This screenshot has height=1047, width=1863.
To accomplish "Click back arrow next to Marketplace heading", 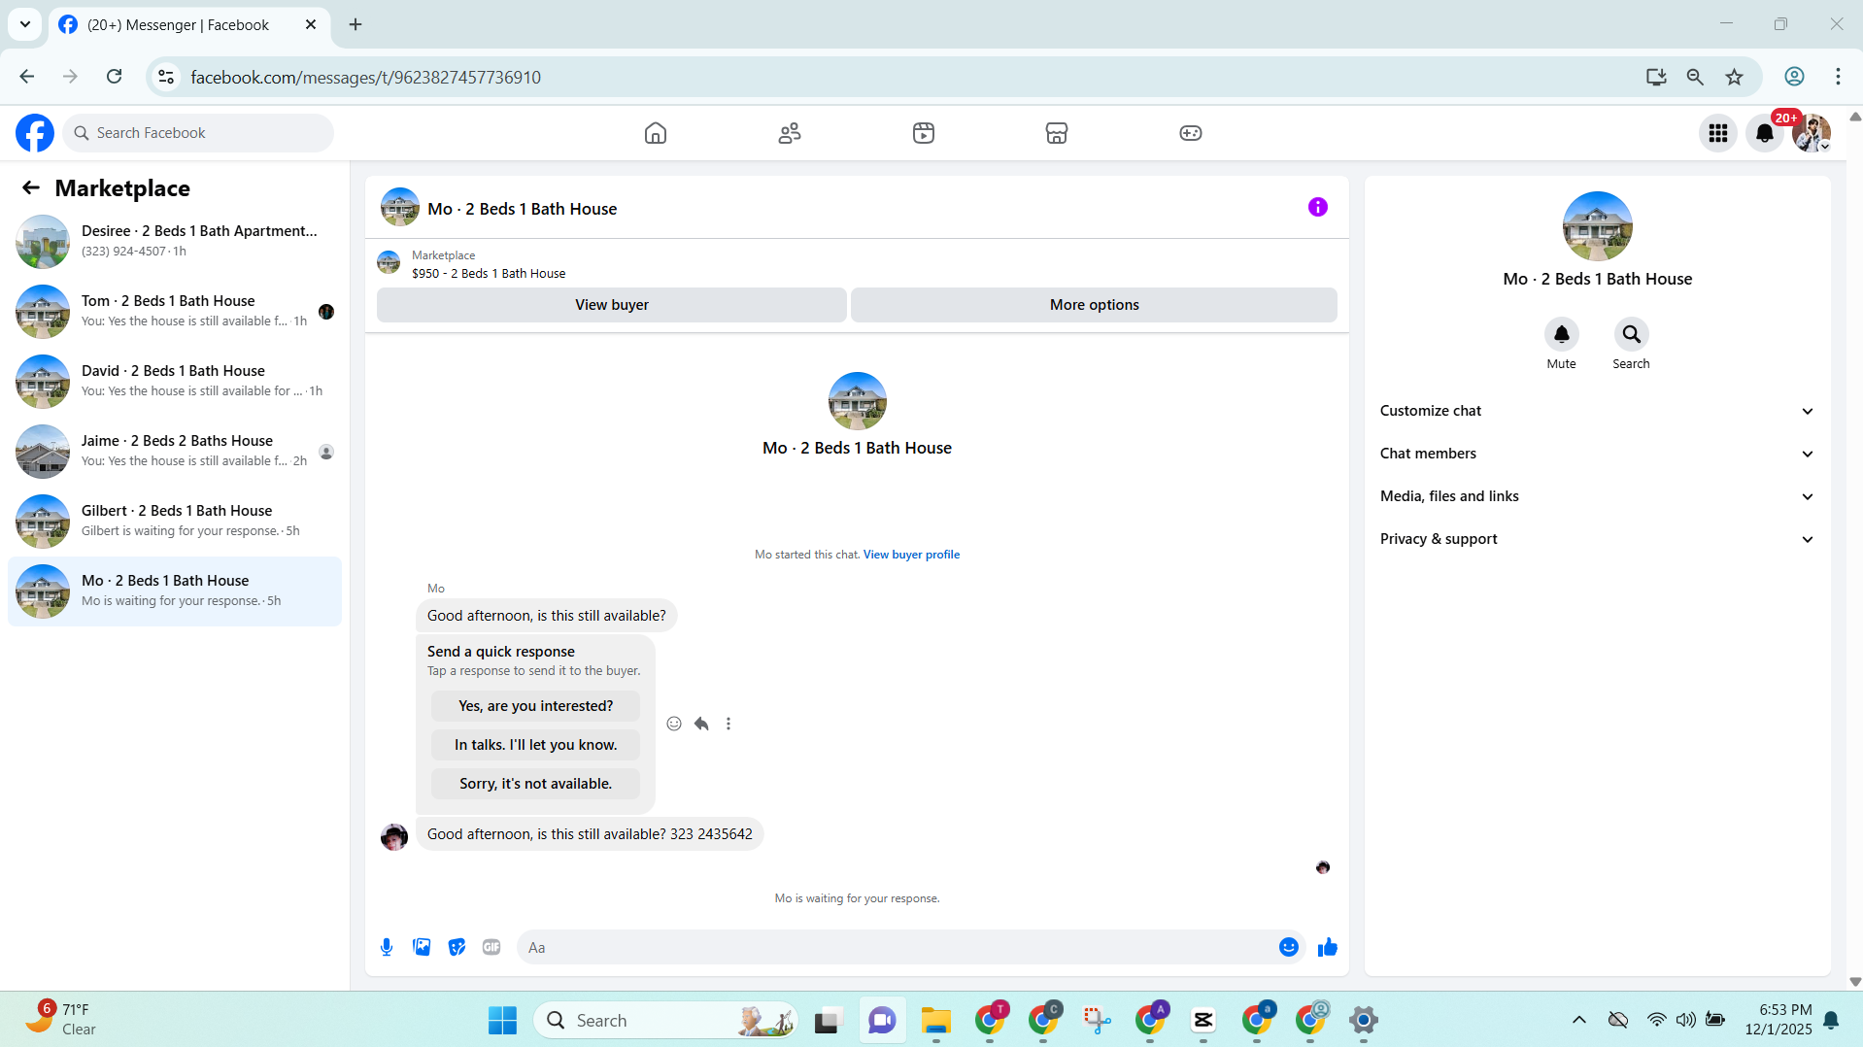I will pyautogui.click(x=31, y=187).
